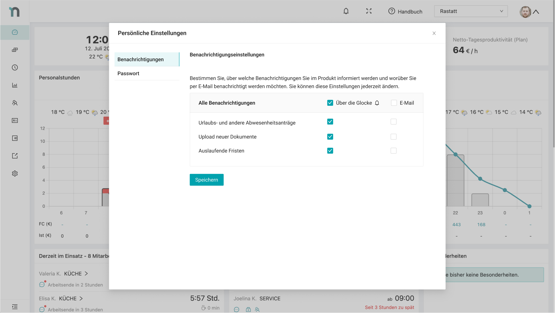Click the notification bell icon in header

click(x=346, y=11)
